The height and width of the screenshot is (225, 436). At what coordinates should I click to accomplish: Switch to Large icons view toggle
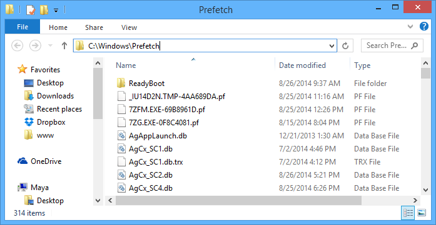[422, 213]
